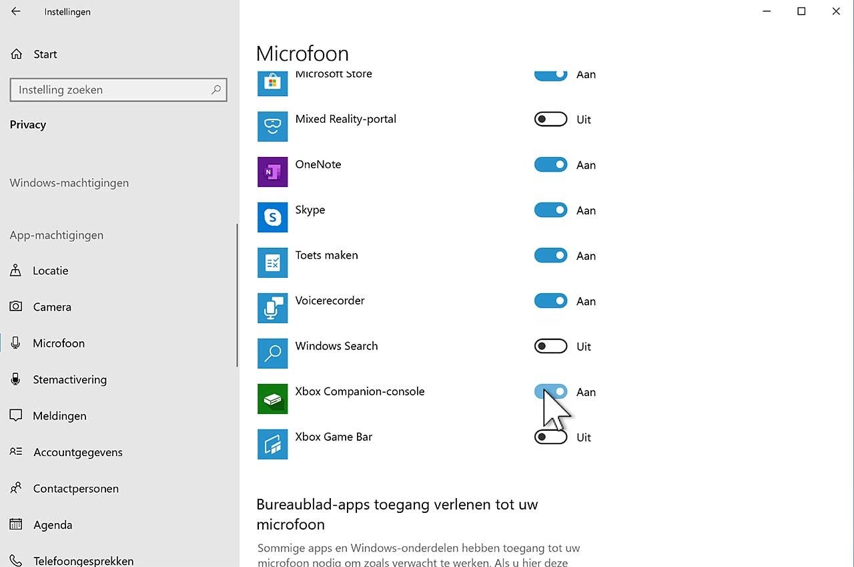The width and height of the screenshot is (854, 567).
Task: Click the Mixed Reality-portal app icon
Action: tap(272, 126)
